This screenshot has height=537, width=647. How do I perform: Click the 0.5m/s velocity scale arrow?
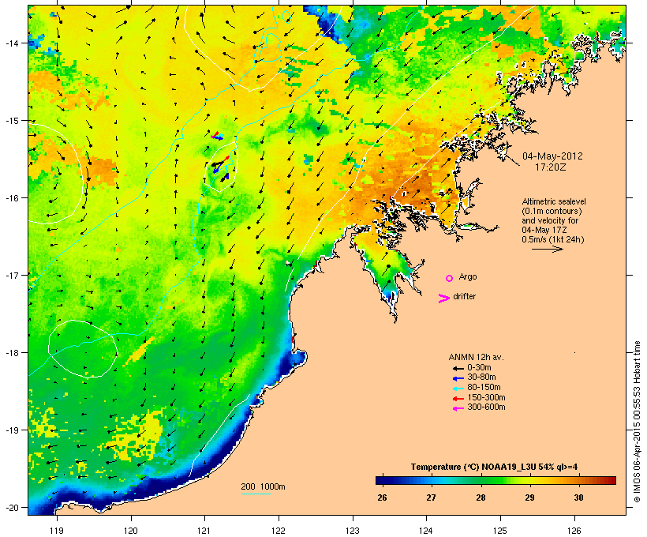tap(547, 249)
